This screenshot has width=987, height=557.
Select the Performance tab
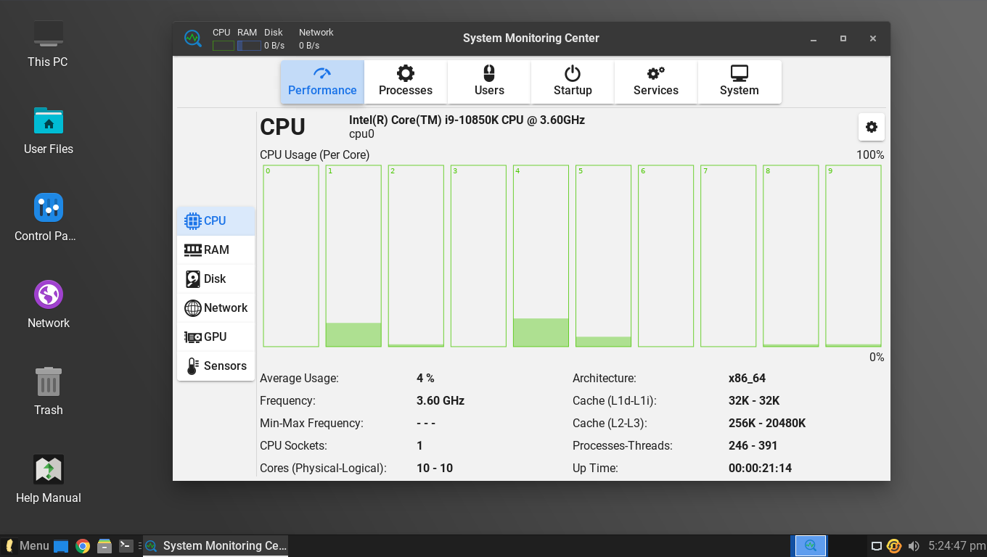point(322,81)
